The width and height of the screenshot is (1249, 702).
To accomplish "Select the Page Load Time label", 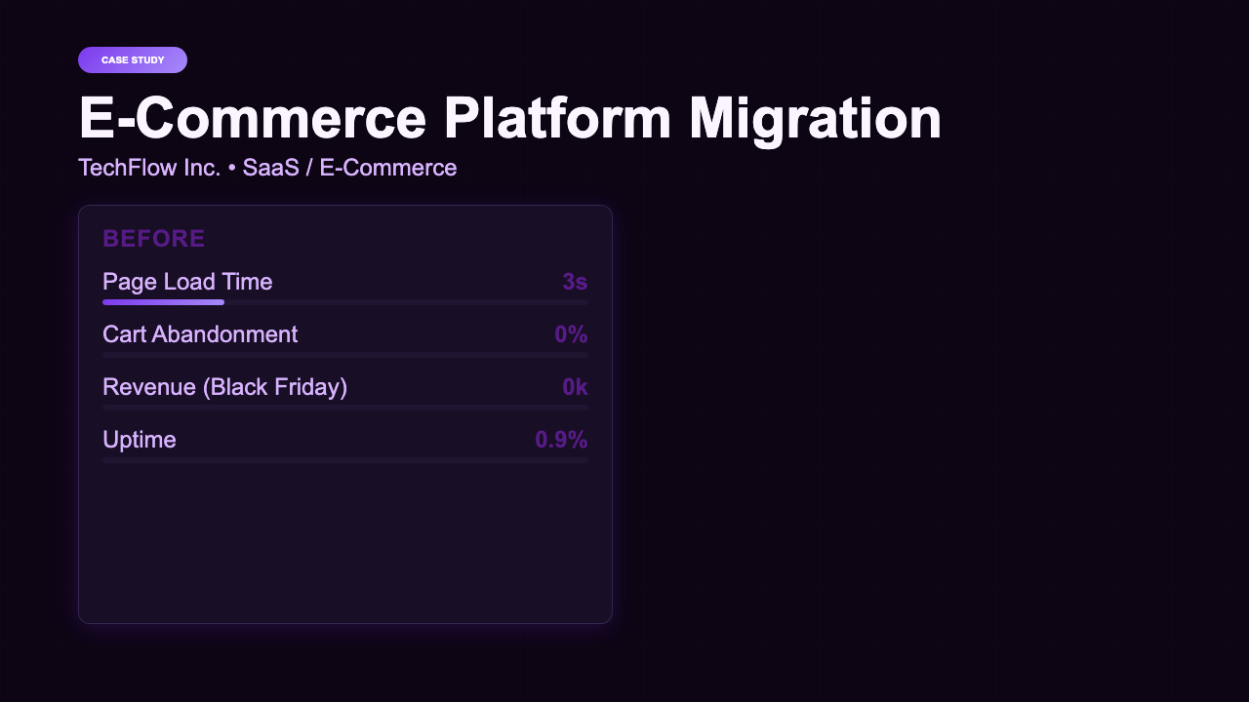I will point(187,282).
